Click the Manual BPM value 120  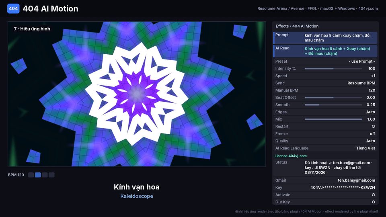[372, 90]
